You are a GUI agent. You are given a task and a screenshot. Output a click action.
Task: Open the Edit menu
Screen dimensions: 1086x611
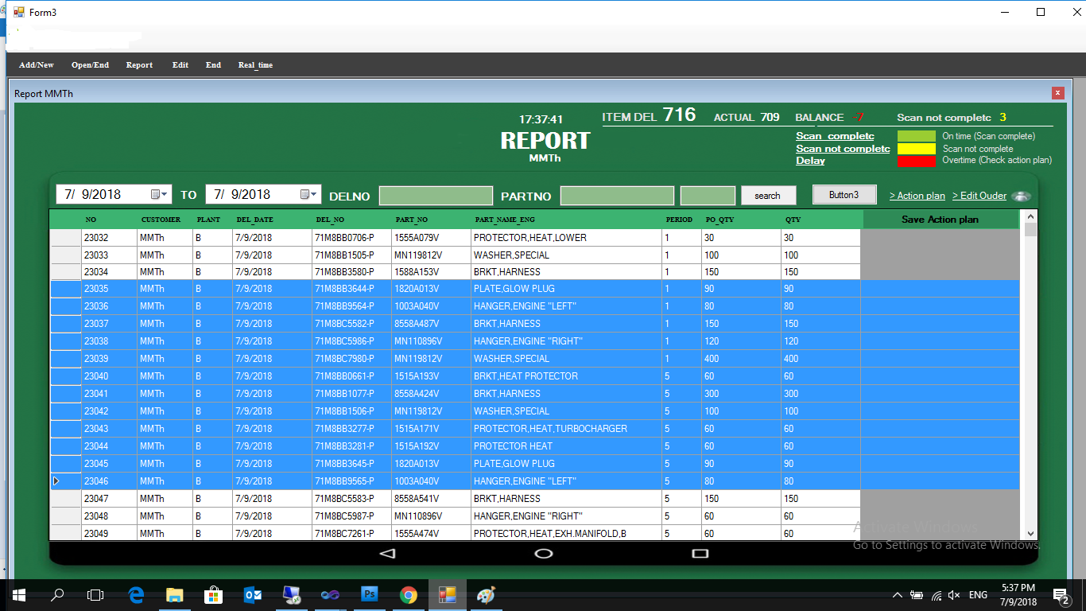point(180,65)
